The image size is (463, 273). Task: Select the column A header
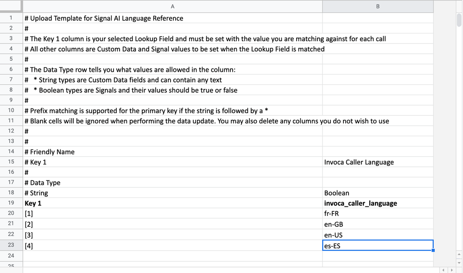click(172, 6)
